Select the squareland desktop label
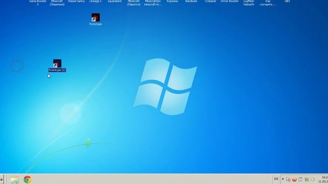 point(115,1)
